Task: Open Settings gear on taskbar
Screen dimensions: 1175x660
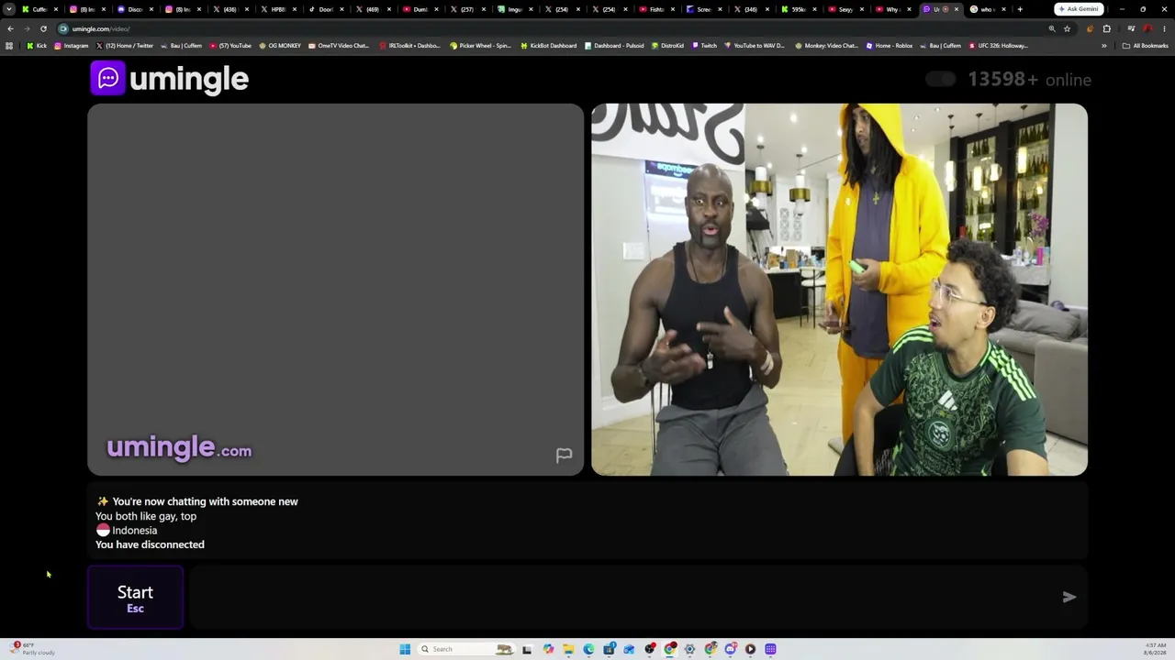Action: (689, 649)
